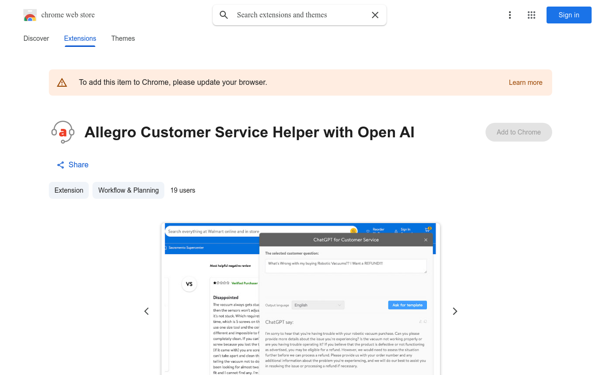Click the extension title heading
Screen dimensions: 601x375
(249, 132)
